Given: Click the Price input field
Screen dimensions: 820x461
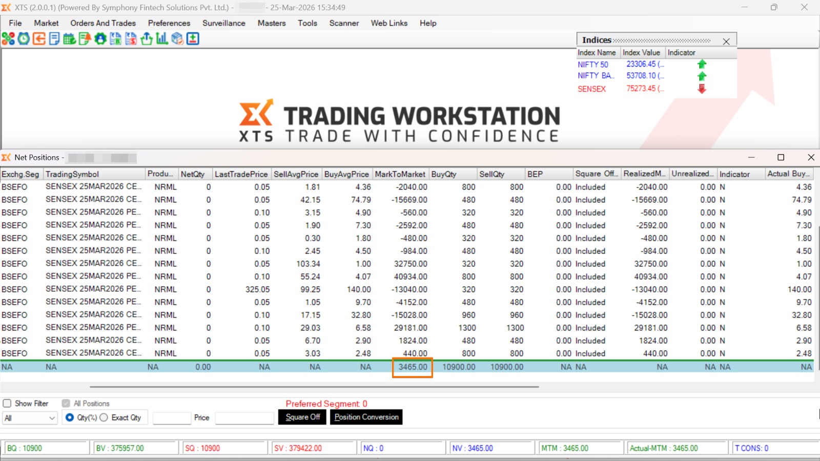Looking at the screenshot, I should (x=244, y=418).
